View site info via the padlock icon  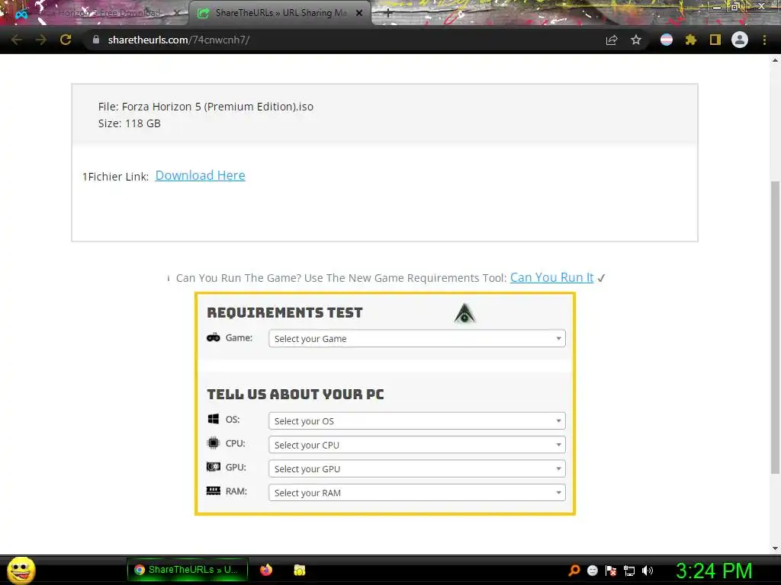point(96,40)
